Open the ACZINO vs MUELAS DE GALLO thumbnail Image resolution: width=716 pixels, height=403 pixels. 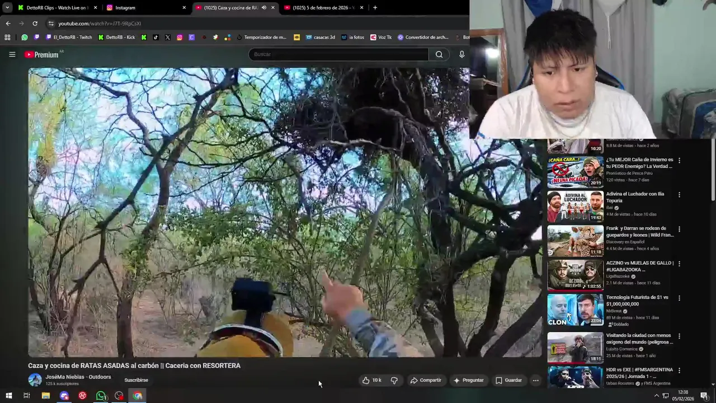coord(575,275)
